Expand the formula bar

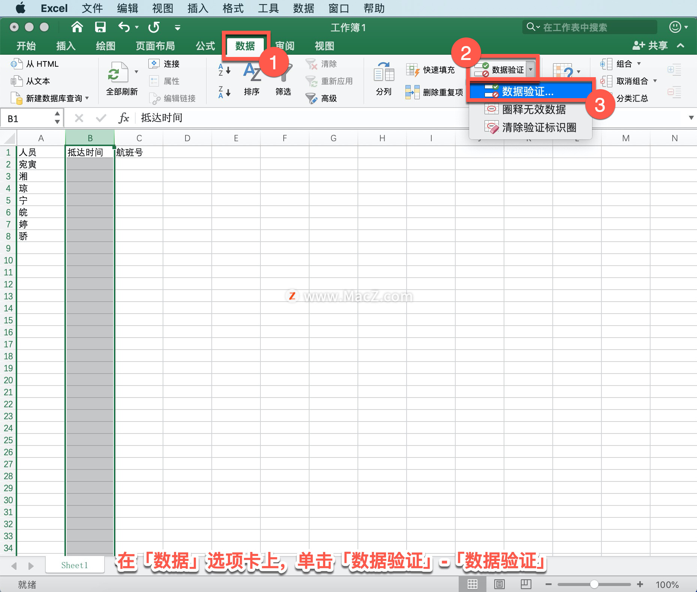[x=691, y=118]
